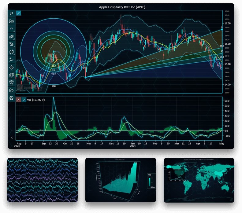The width and height of the screenshot is (242, 213).
Task: Click the trash bin clear icon
Action: pyautogui.click(x=11, y=83)
